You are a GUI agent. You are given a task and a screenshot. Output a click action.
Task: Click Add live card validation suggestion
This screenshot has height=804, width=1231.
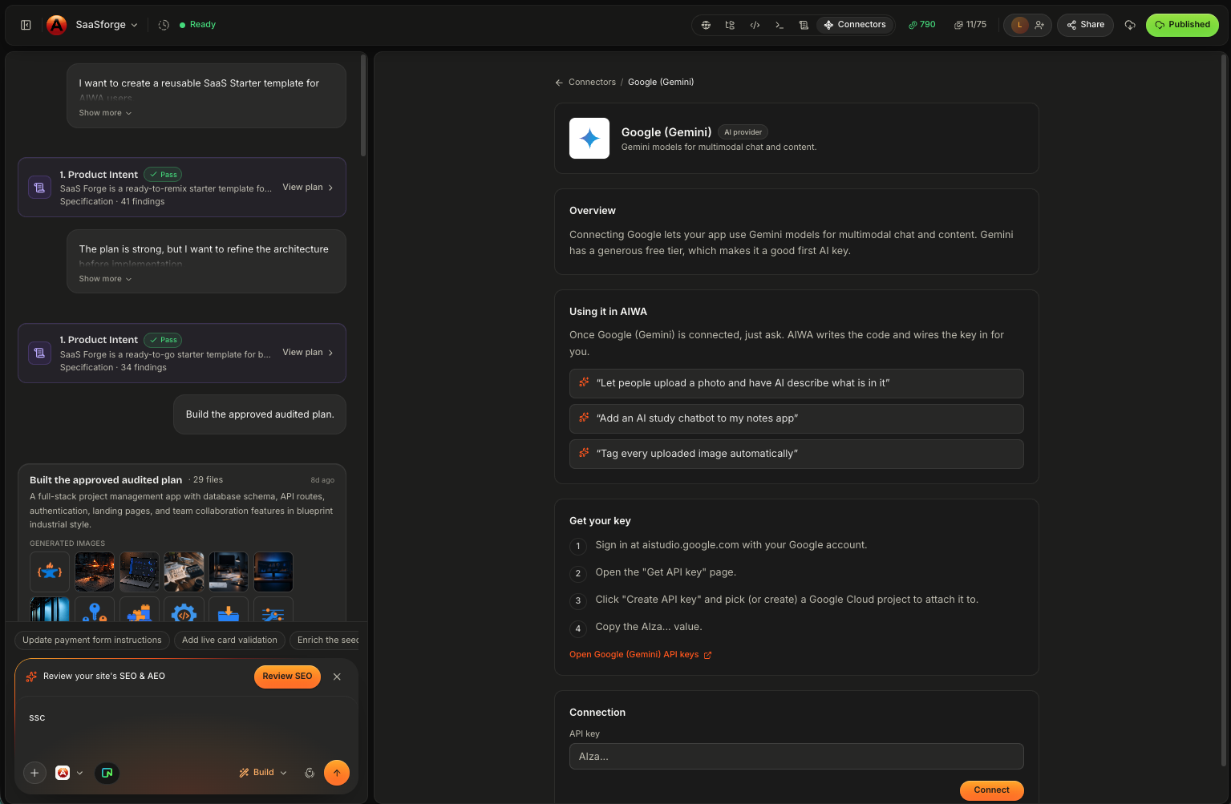tap(229, 640)
